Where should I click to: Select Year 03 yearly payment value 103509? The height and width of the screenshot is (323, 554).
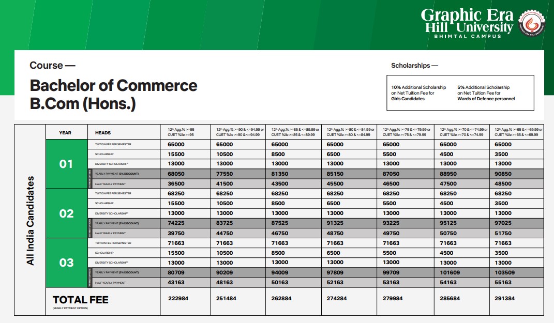(506, 272)
